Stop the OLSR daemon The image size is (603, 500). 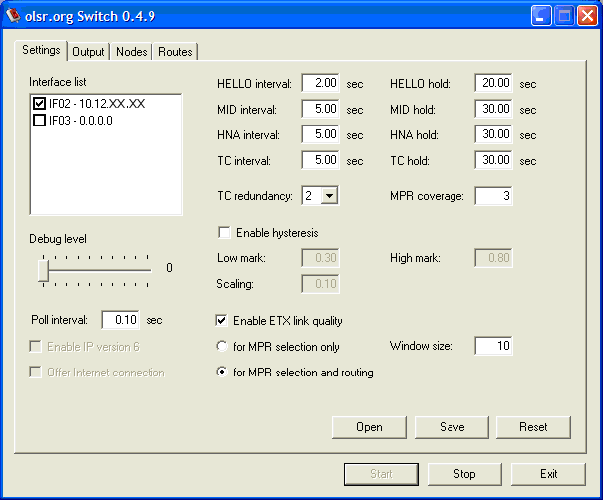click(464, 474)
